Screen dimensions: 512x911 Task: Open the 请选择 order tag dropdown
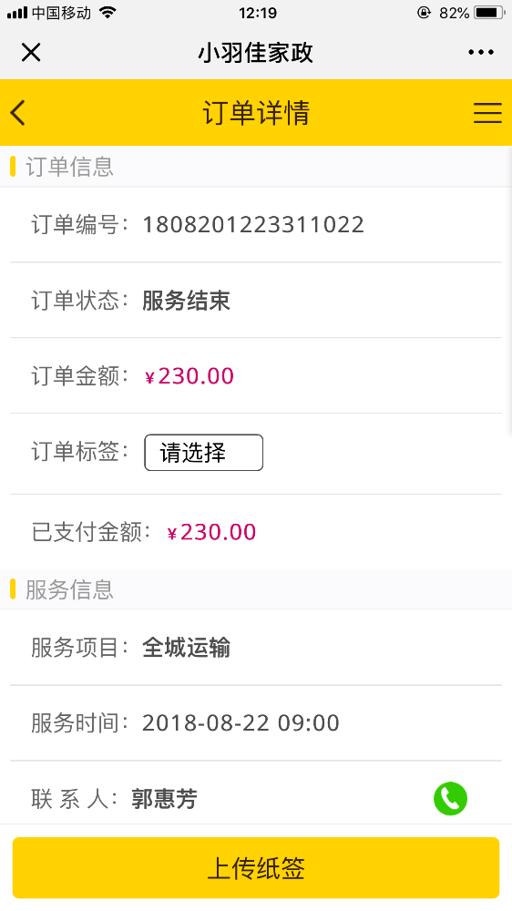[203, 453]
